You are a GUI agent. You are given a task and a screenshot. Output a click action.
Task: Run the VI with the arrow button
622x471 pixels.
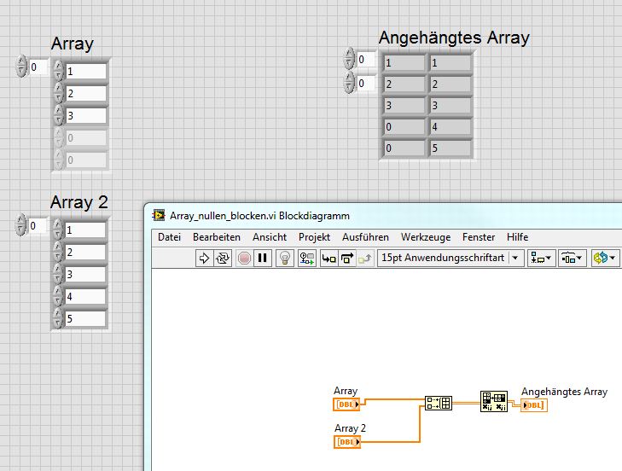[x=204, y=259]
